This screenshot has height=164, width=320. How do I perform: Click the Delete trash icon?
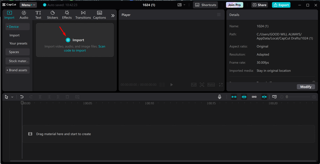(67, 97)
